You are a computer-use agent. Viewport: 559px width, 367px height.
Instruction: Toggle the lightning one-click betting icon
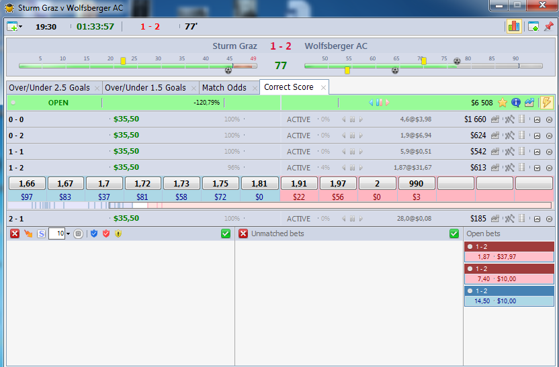[x=546, y=103]
